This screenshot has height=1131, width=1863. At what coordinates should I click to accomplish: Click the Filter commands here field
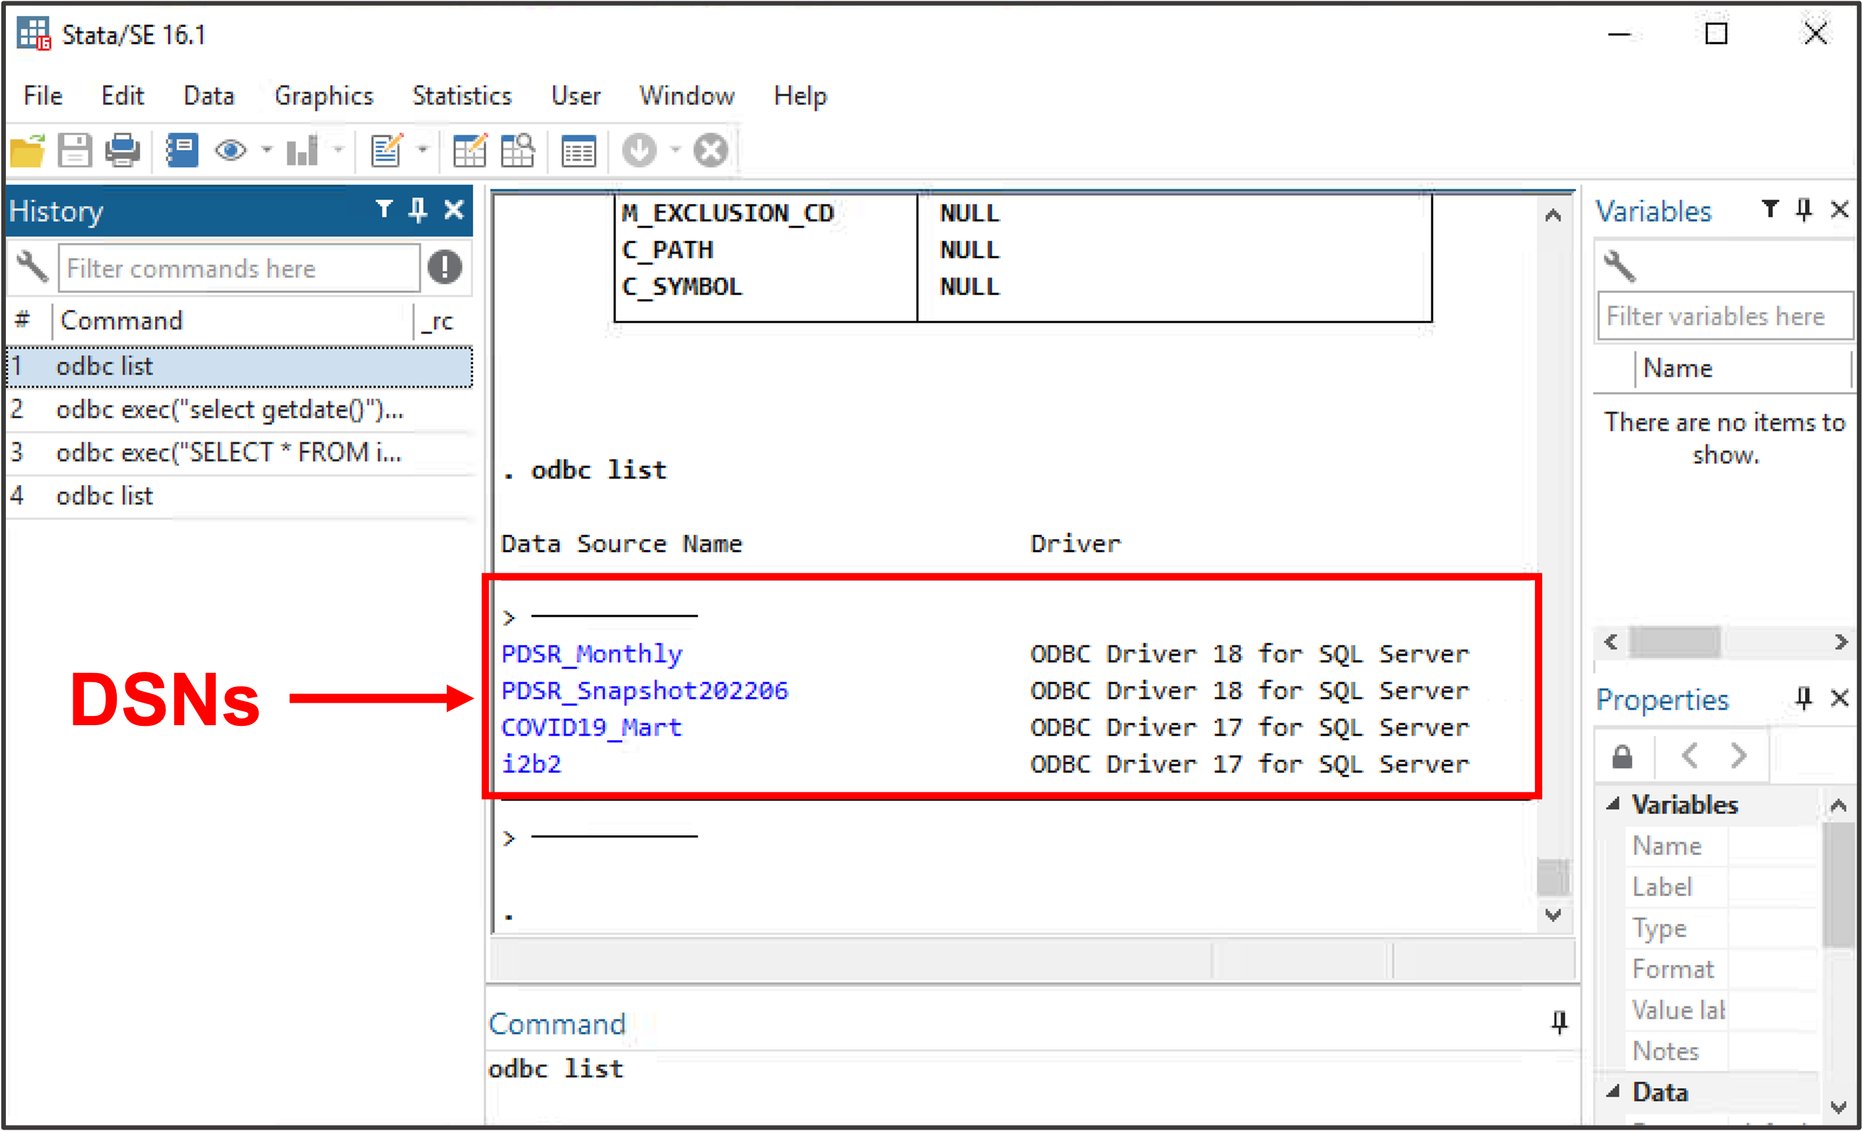point(239,268)
